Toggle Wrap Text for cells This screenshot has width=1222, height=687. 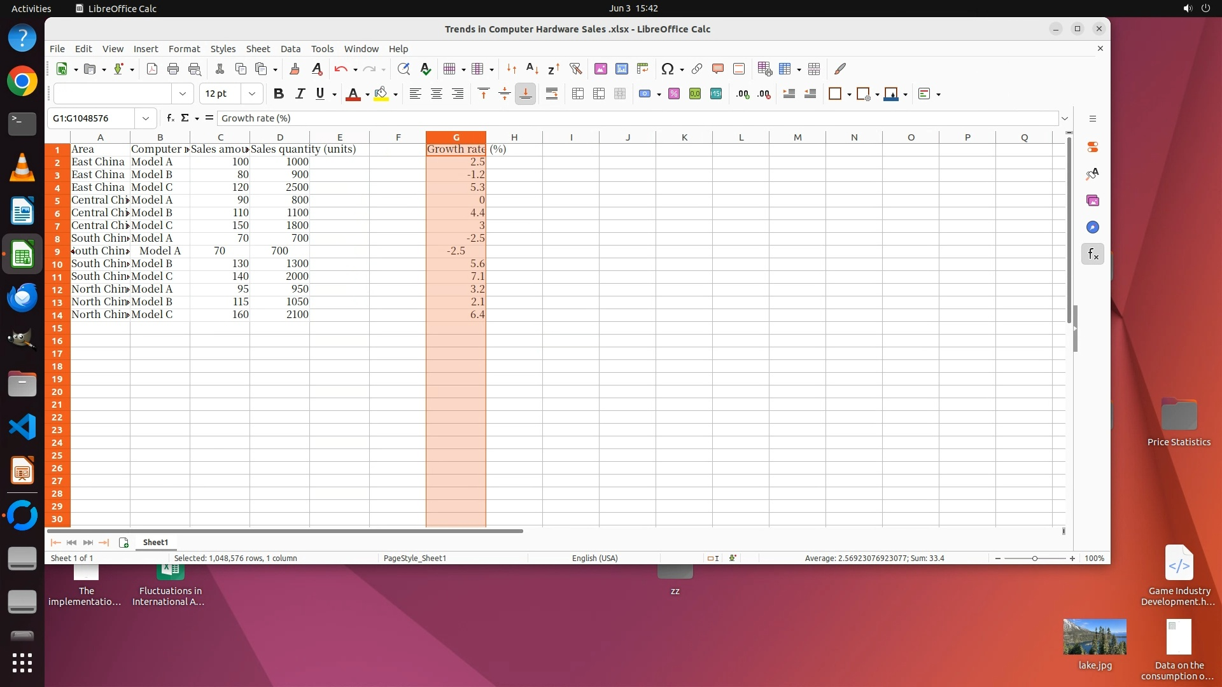pos(552,94)
